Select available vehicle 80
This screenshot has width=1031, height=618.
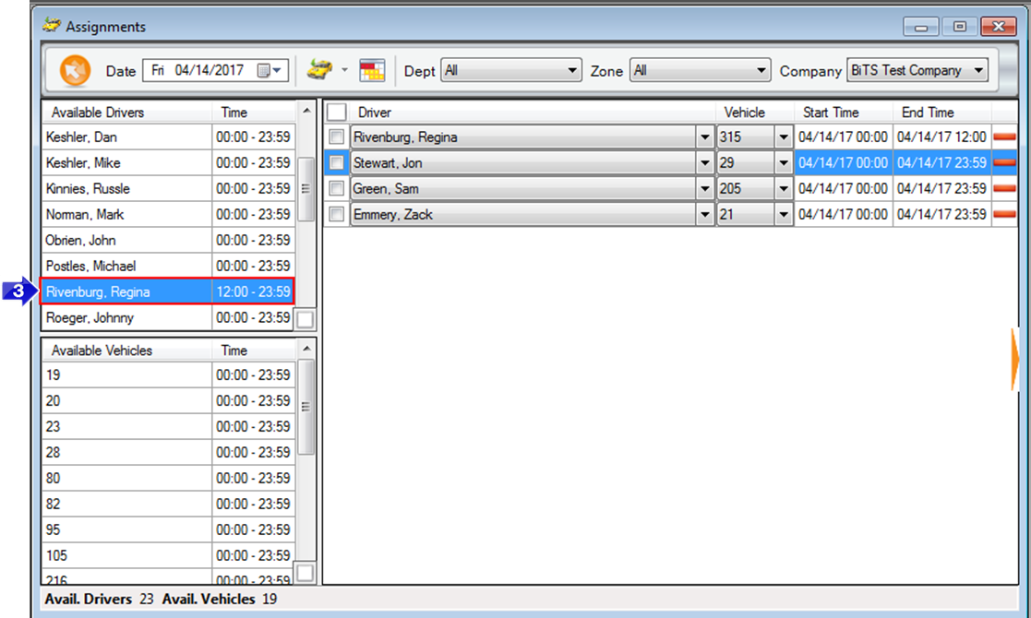pyautogui.click(x=168, y=478)
